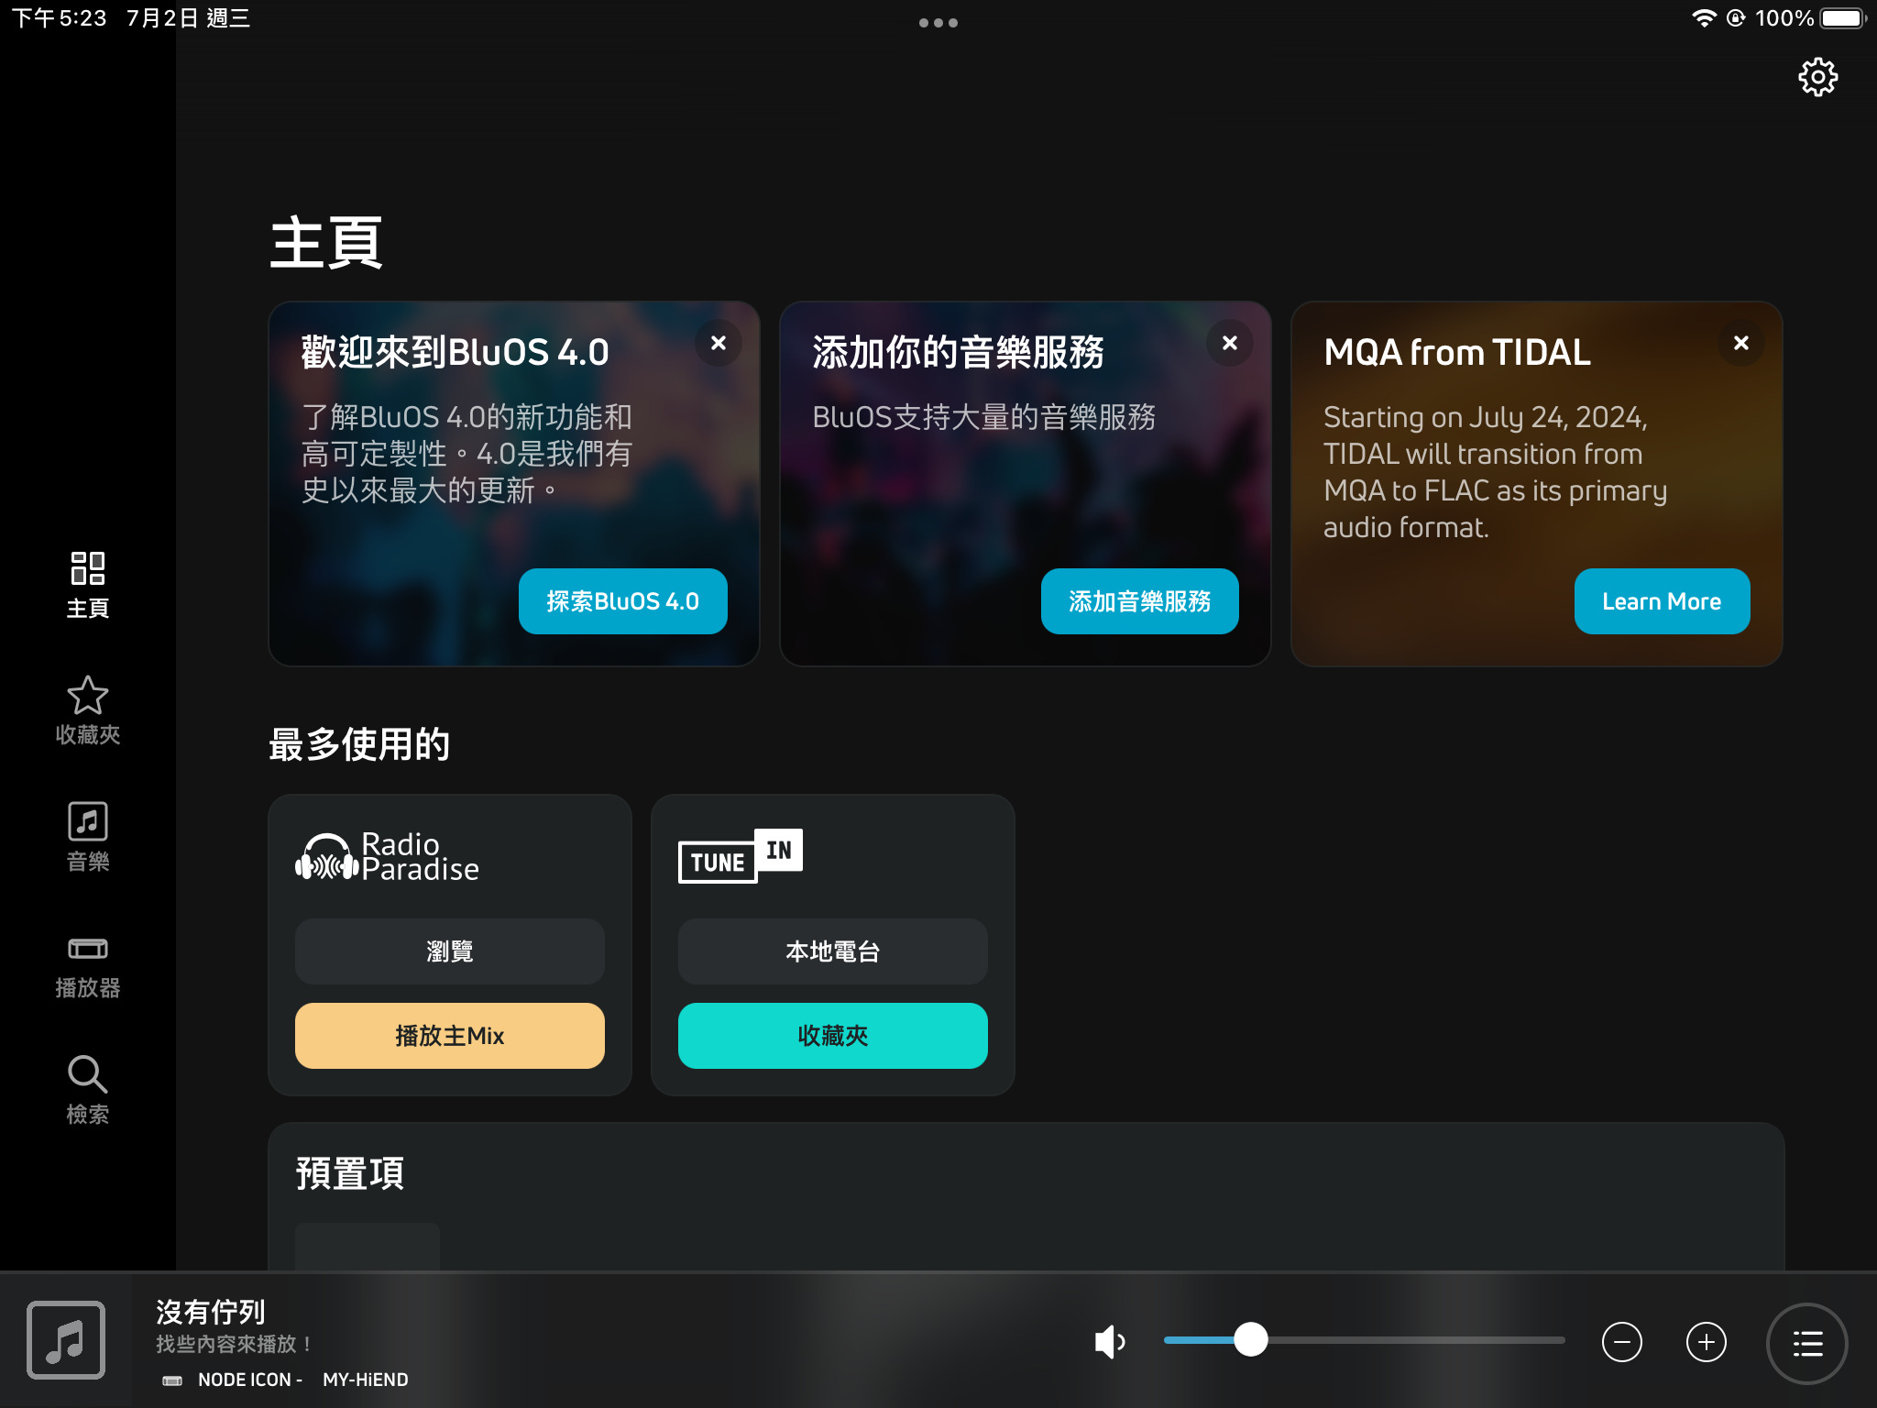The height and width of the screenshot is (1408, 1877).
Task: Open 播放器 players section in sidebar
Action: pos(88,966)
